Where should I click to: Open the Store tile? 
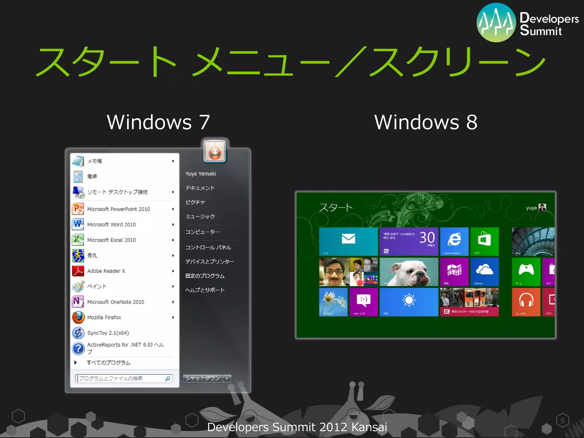484,241
